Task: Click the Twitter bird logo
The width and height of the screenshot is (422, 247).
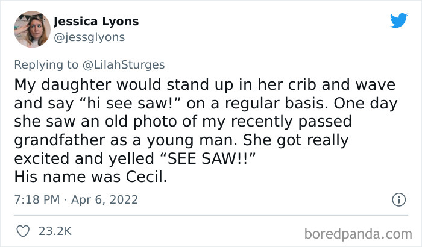Action: (x=398, y=21)
